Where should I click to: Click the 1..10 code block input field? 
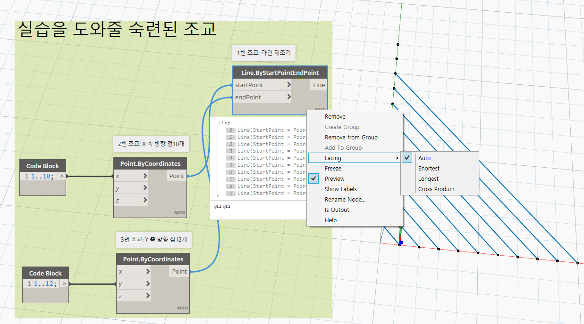[42, 177]
